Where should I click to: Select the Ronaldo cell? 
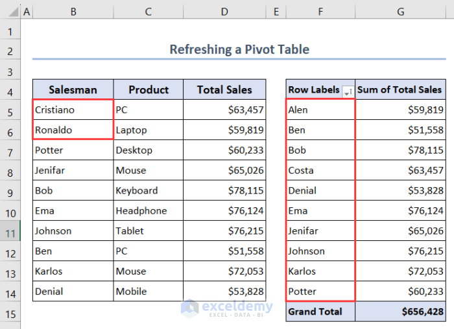pos(73,130)
